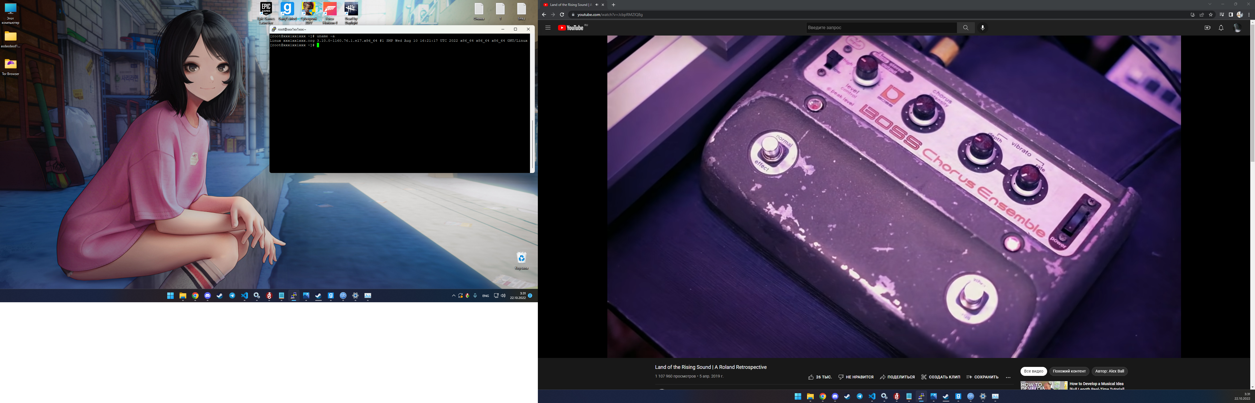Close the Land of the Rising Sound tab
This screenshot has width=1255, height=403.
(x=603, y=5)
